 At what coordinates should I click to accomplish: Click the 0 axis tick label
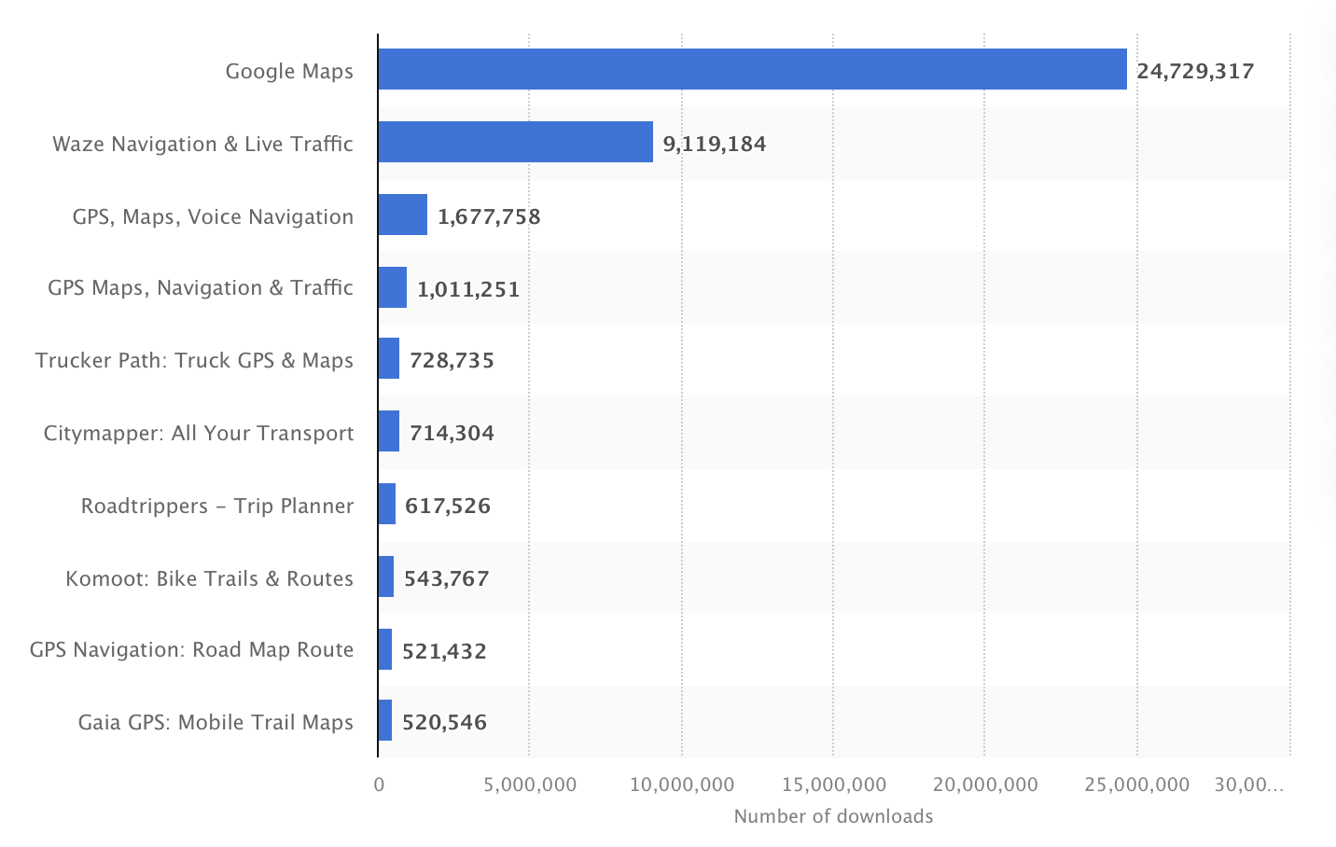pos(379,785)
